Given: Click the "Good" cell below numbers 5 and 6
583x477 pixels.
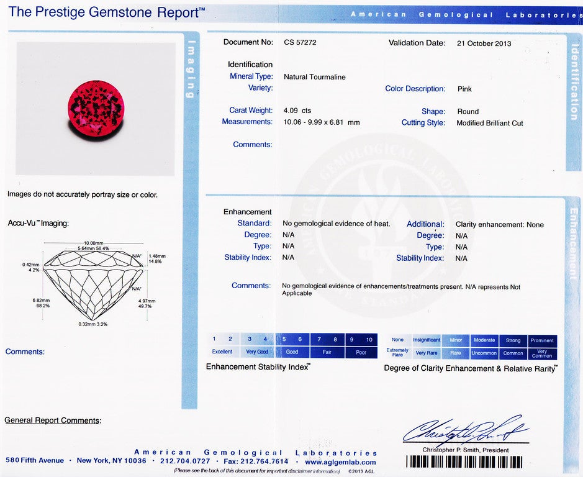Looking at the screenshot, I should tap(292, 352).
